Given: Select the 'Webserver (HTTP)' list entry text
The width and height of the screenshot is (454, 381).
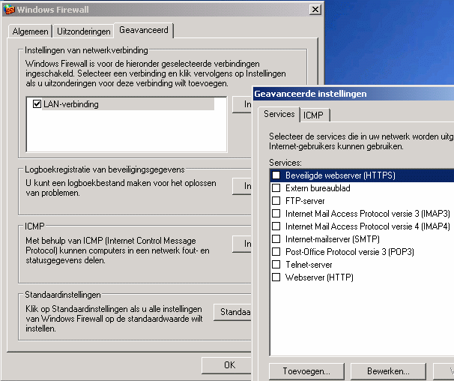Looking at the screenshot, I should click(x=319, y=277).
